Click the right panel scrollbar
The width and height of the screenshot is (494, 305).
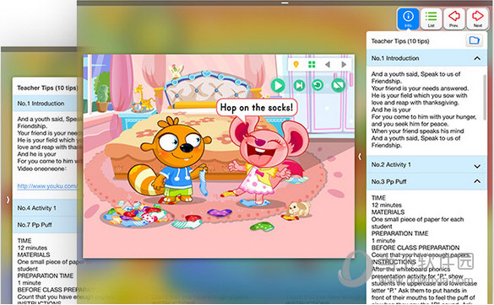click(x=484, y=98)
